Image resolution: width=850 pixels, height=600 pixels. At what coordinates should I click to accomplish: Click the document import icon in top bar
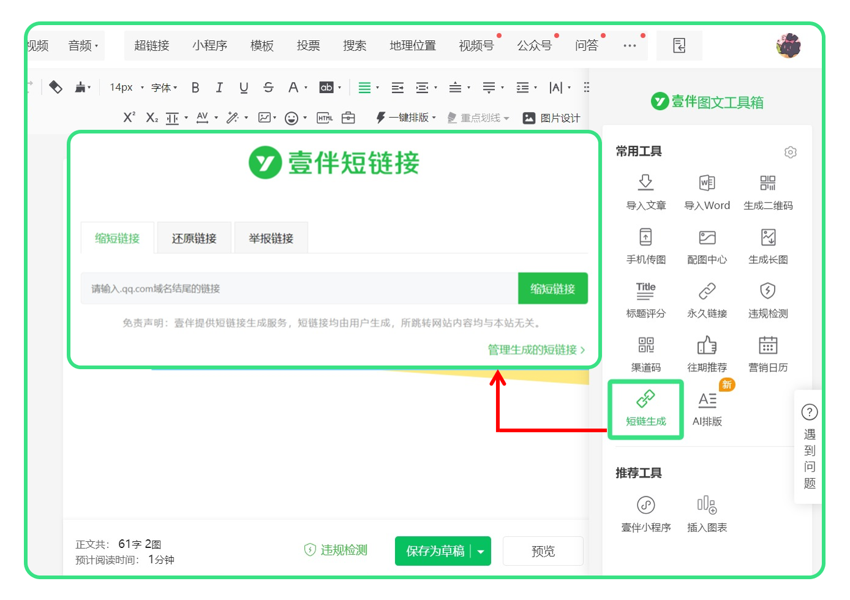[x=679, y=45]
